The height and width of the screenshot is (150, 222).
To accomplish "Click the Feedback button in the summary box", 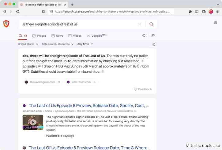I will tap(143, 89).
